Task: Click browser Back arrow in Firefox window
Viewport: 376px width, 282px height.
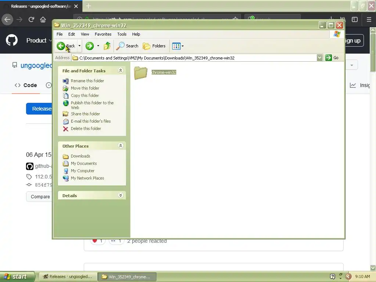Action: (x=7, y=19)
